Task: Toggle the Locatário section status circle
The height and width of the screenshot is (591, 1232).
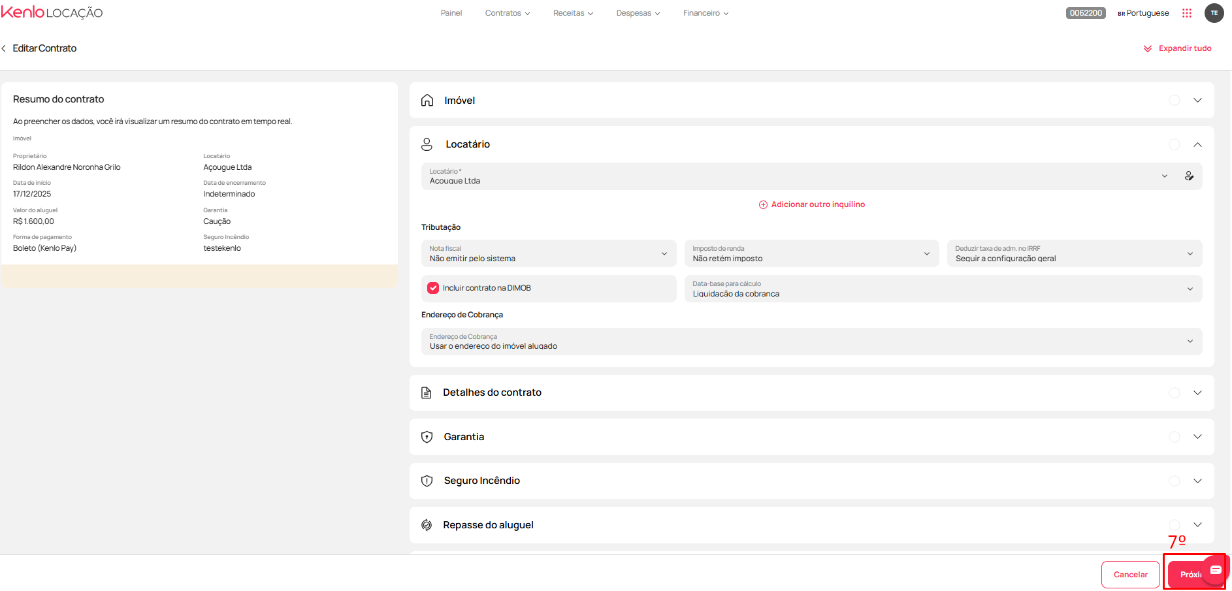Action: point(1175,144)
